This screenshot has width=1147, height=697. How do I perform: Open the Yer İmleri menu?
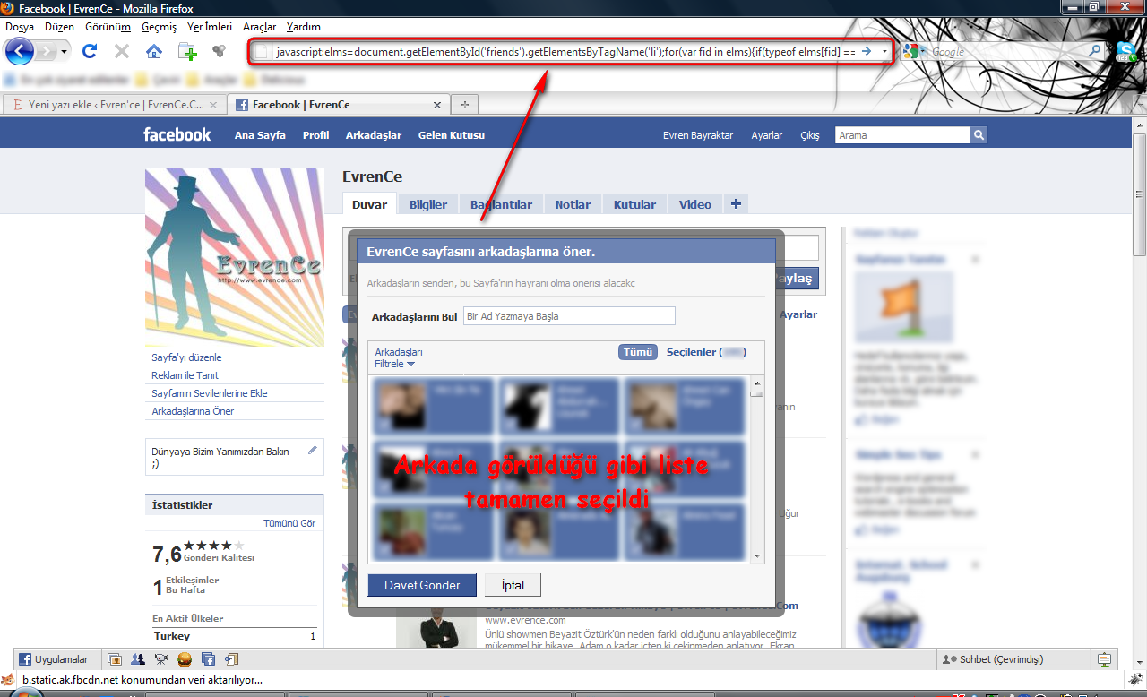pyautogui.click(x=210, y=27)
